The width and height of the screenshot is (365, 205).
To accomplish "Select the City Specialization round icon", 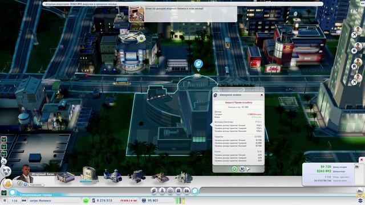I will (13, 192).
